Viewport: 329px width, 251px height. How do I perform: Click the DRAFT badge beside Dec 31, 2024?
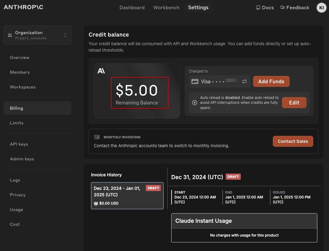coord(233,177)
